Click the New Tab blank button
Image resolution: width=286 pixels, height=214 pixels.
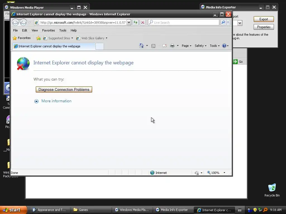pyautogui.click(x=100, y=47)
